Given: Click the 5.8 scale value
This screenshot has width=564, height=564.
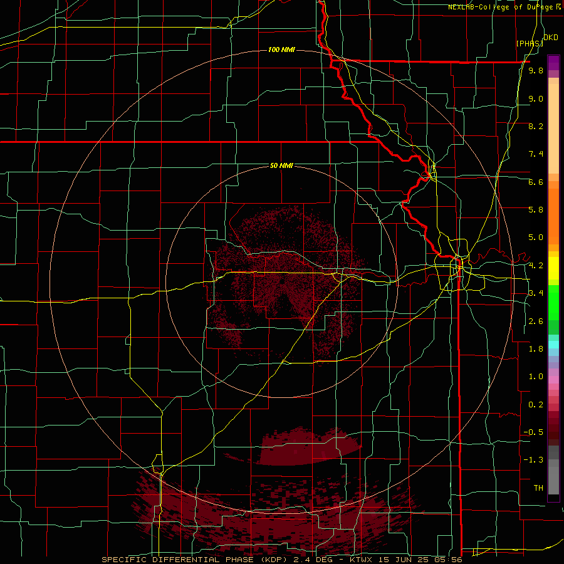Looking at the screenshot, I should (x=536, y=210).
